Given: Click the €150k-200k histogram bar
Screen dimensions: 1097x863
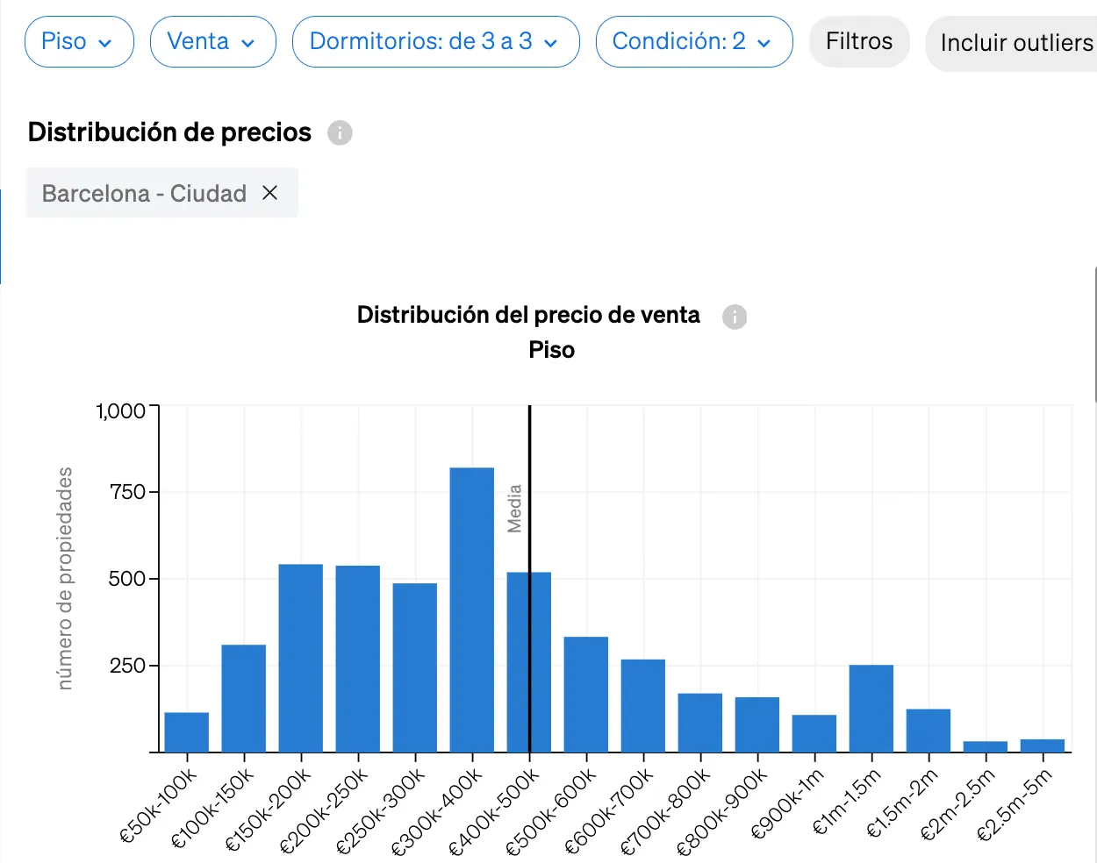Looking at the screenshot, I should point(301,658).
